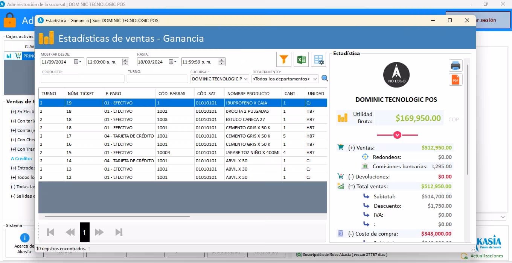Focus the Turno filter field
This screenshot has height=263, width=512.
[157, 79]
